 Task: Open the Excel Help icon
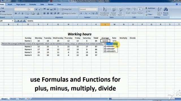[177, 4]
